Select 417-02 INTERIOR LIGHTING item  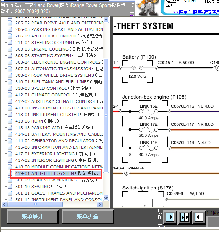coord(57,160)
